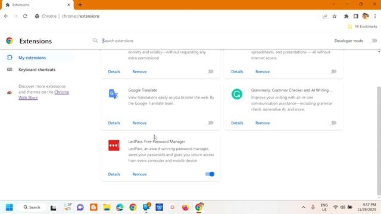Click Remove above Grammarly card
Screen dimensions: 381x214
(263, 72)
